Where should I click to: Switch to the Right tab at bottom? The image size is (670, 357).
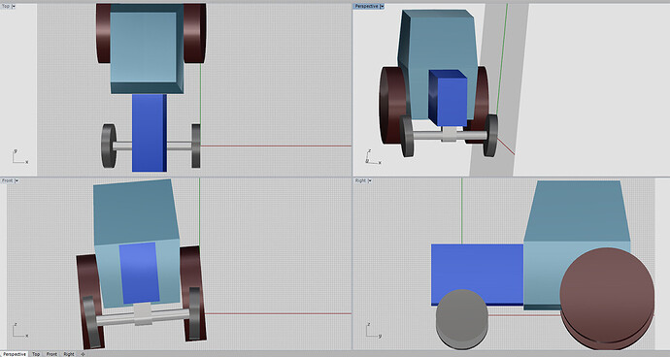click(69, 354)
